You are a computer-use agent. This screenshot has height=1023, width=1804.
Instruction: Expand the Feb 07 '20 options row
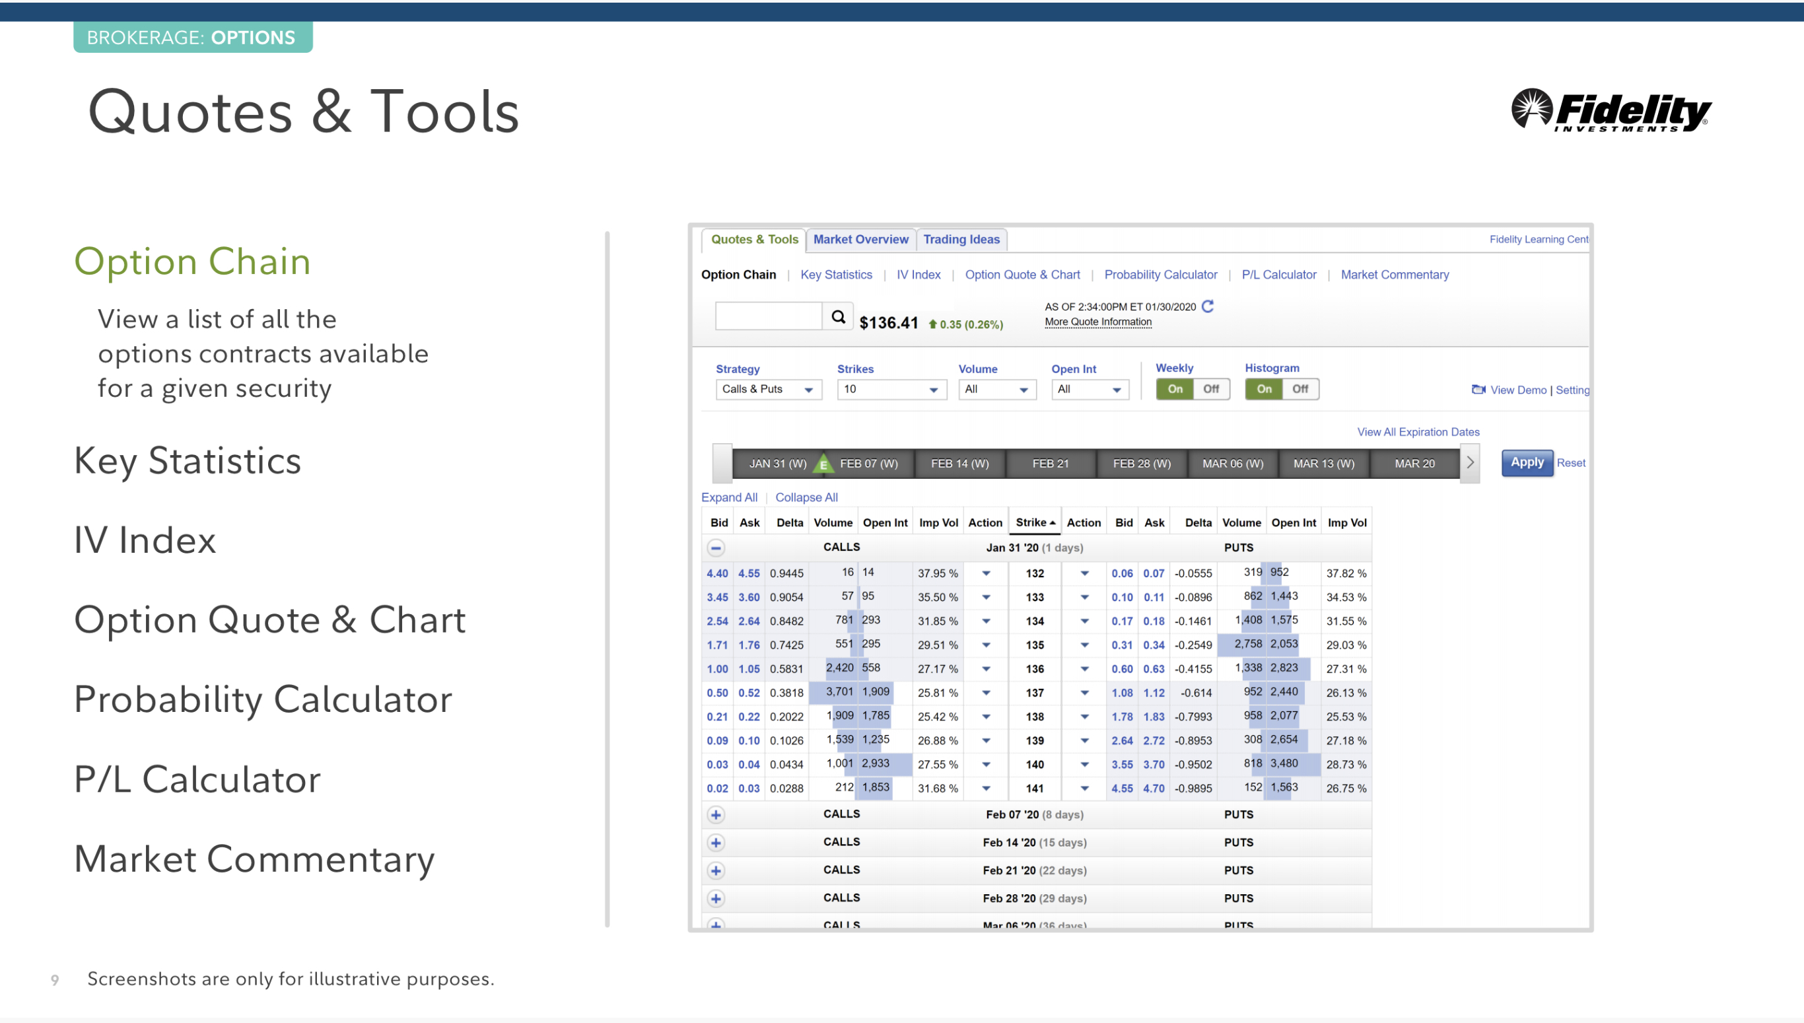[x=715, y=814]
